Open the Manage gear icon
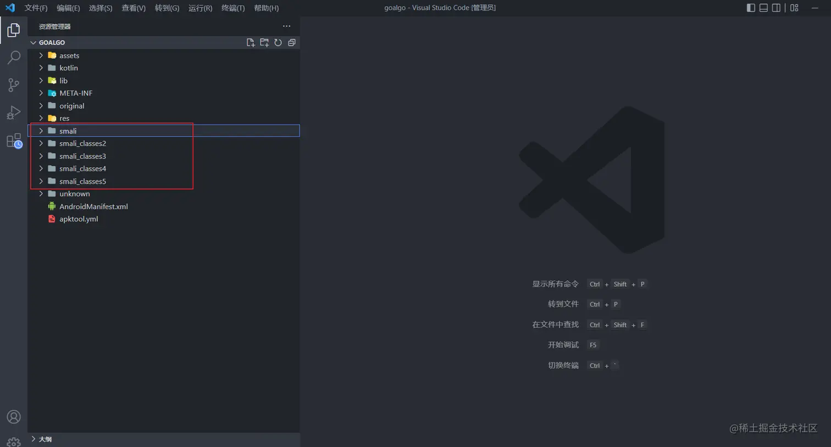The height and width of the screenshot is (447, 831). 14,442
